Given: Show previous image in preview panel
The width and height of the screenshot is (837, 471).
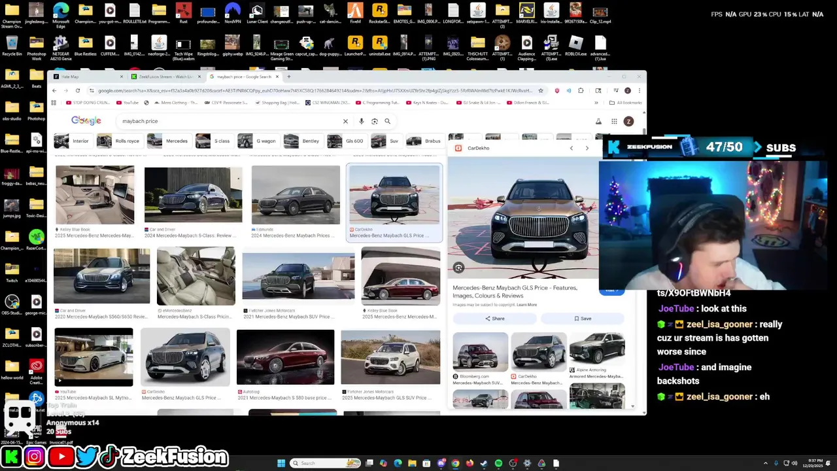Looking at the screenshot, I should click(x=571, y=148).
